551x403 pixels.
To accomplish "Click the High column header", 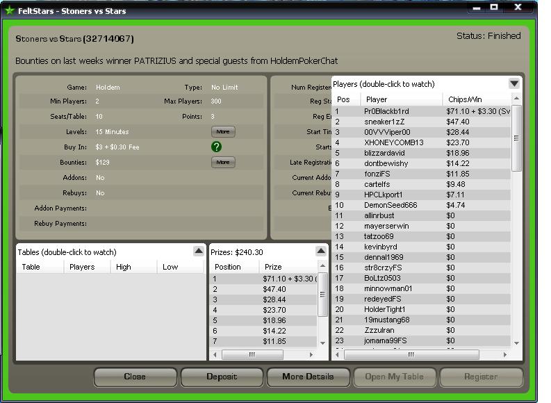I will pyautogui.click(x=134, y=267).
